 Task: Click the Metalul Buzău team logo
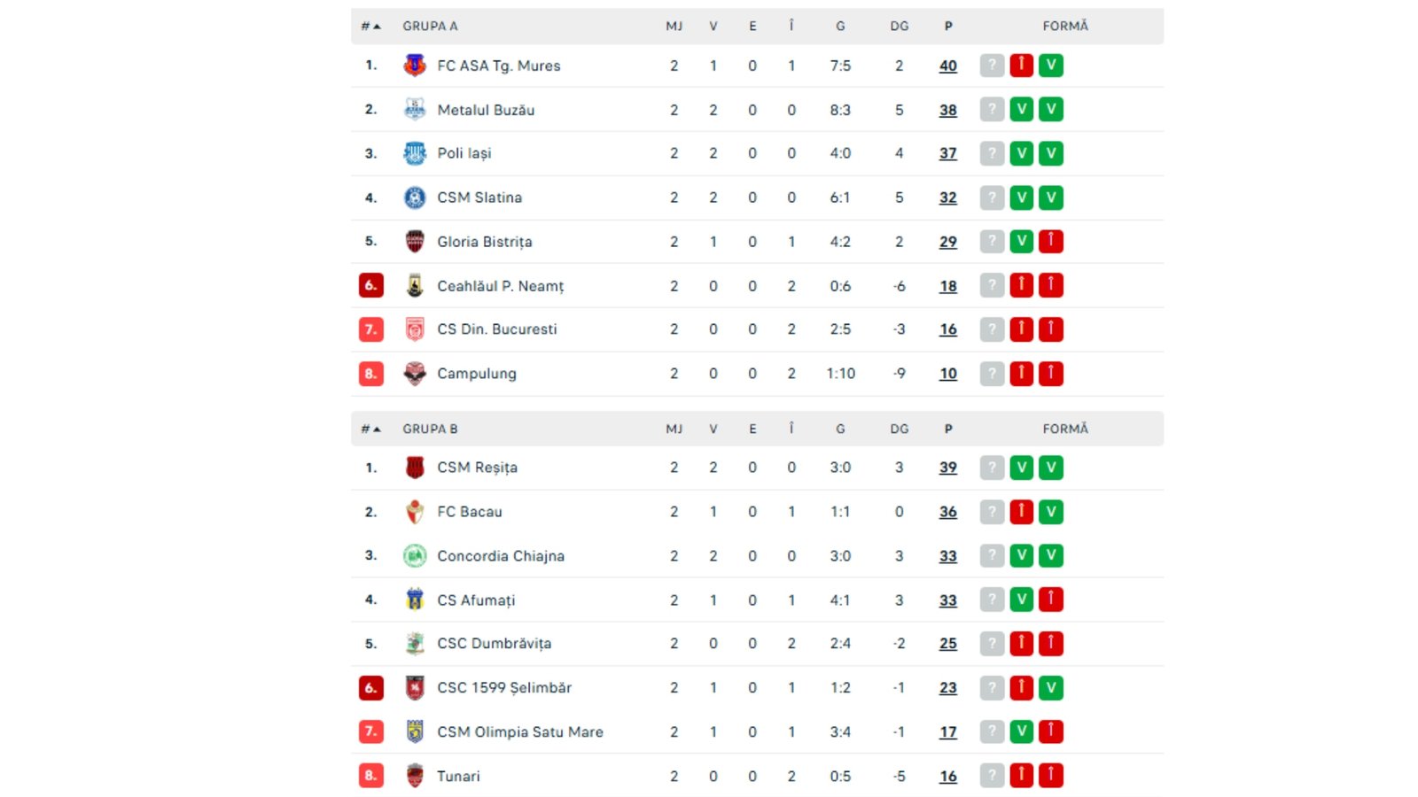point(413,109)
